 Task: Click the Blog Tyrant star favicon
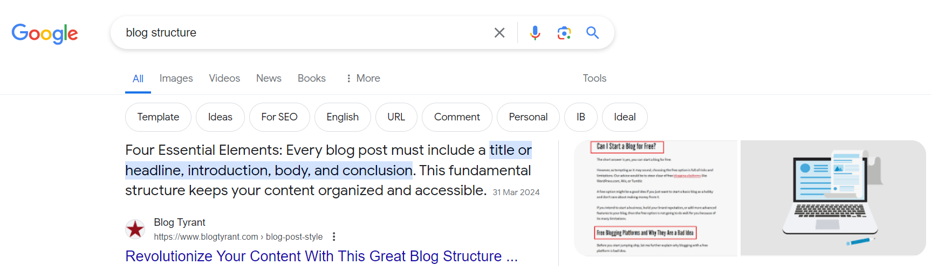click(x=135, y=229)
